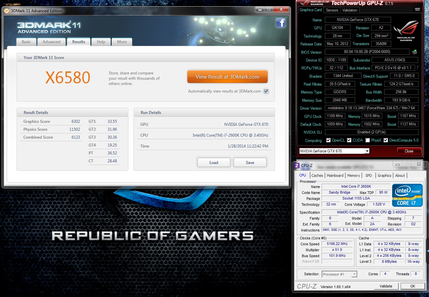
Task: Switch to the Advanced tab in 3DMark
Action: (51, 42)
